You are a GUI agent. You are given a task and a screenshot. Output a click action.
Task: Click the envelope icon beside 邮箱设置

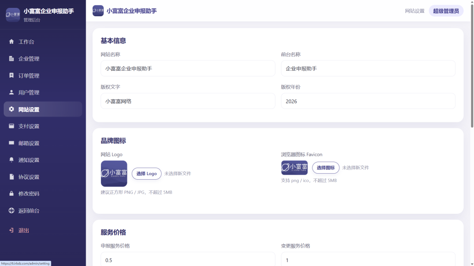coord(12,143)
